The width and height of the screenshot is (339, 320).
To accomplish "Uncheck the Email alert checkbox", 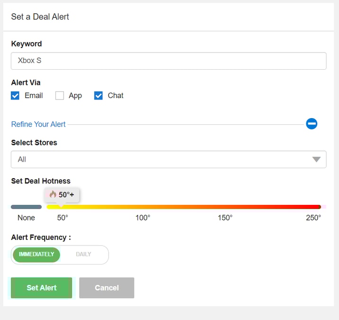I will click(15, 96).
